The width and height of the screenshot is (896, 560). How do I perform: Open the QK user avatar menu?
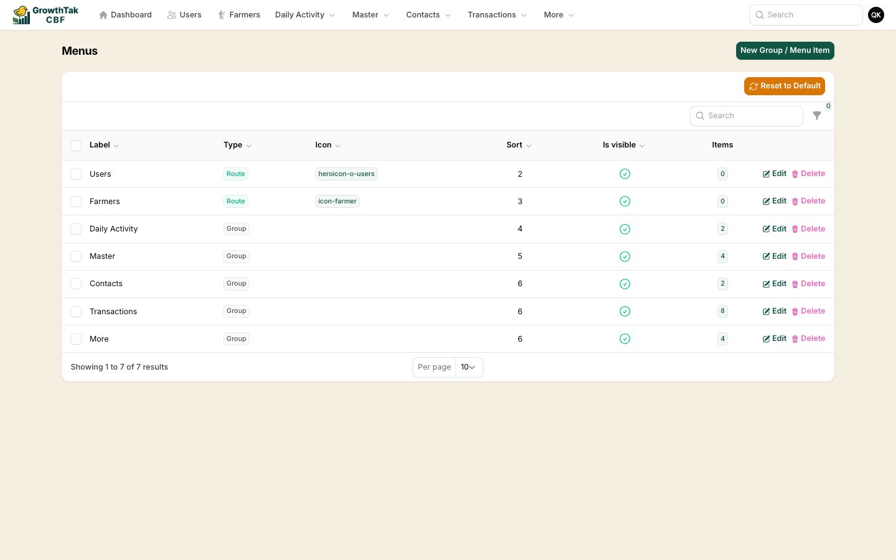(876, 15)
